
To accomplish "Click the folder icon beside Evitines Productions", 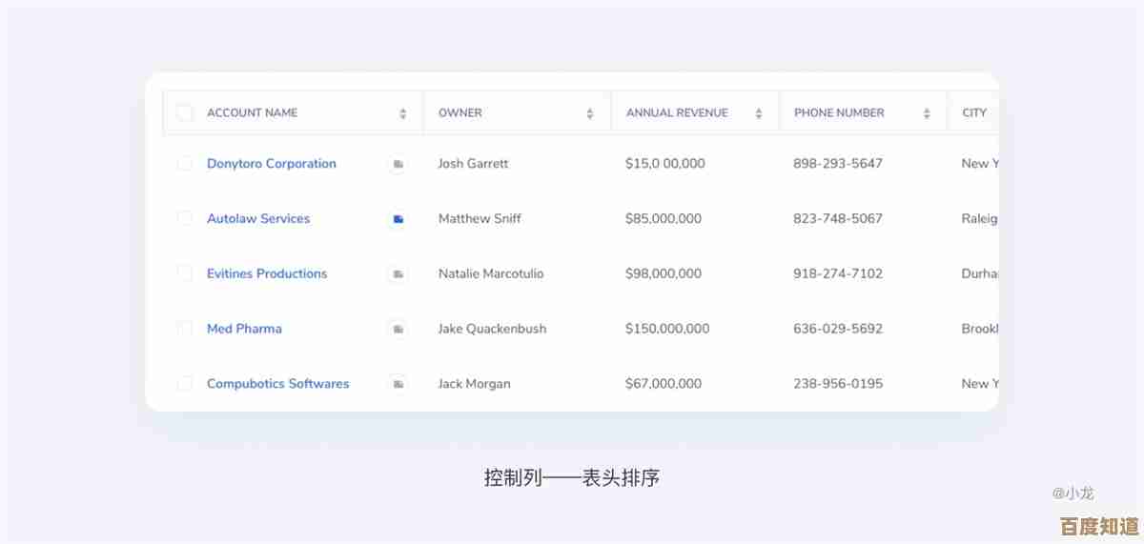I will pyautogui.click(x=398, y=274).
